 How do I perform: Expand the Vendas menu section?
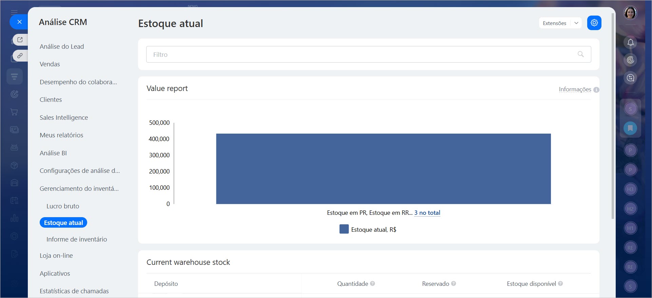click(50, 64)
